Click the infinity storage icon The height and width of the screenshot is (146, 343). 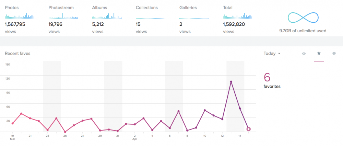coord(303,17)
